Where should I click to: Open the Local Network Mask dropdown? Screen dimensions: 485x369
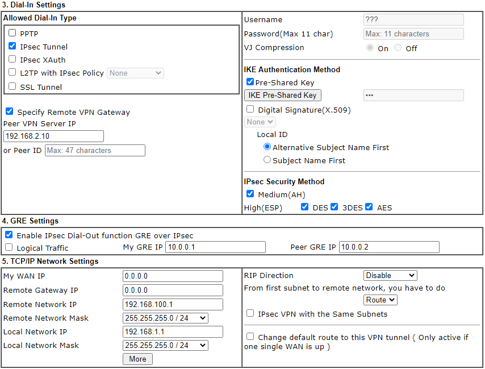165,345
